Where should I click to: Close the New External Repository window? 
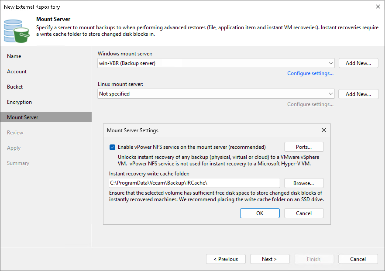378,7
